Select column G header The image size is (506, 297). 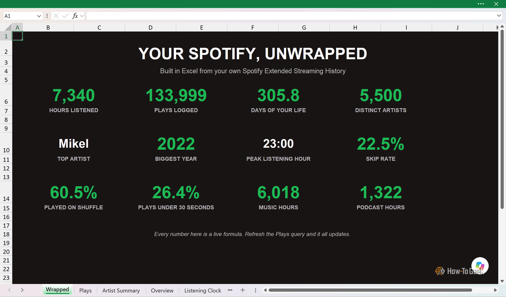304,27
